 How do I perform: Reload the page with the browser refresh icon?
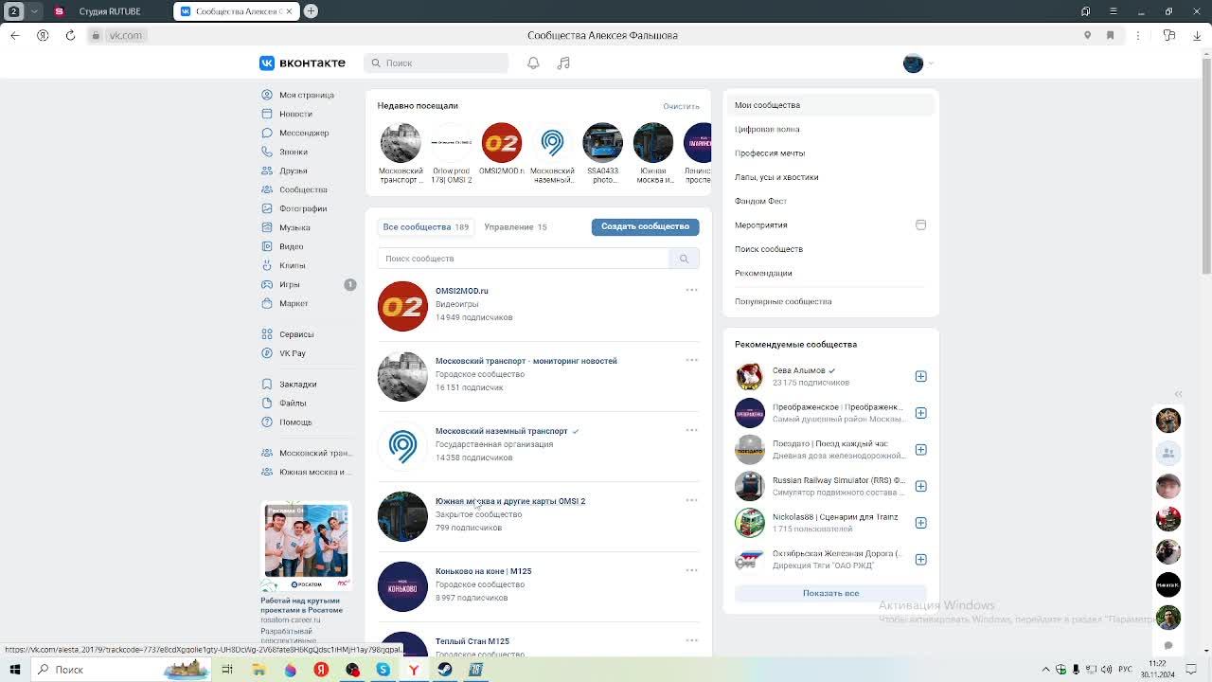[x=70, y=35]
